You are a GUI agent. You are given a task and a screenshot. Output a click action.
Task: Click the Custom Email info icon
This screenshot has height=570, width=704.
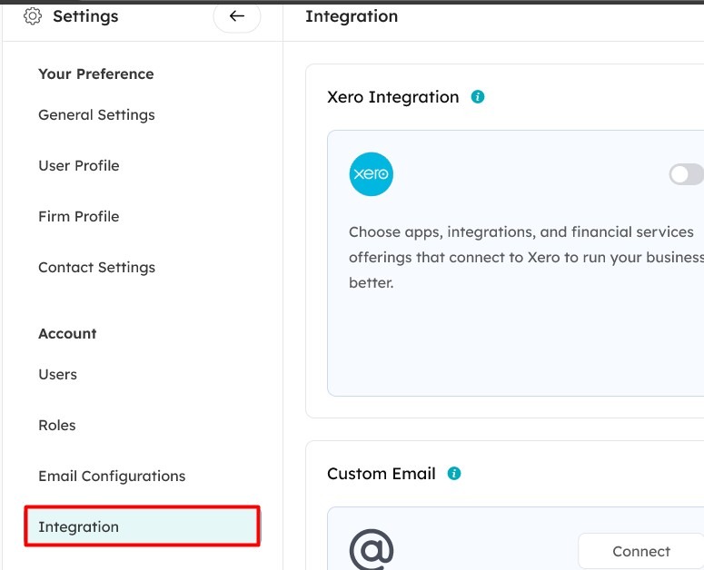pyautogui.click(x=454, y=473)
